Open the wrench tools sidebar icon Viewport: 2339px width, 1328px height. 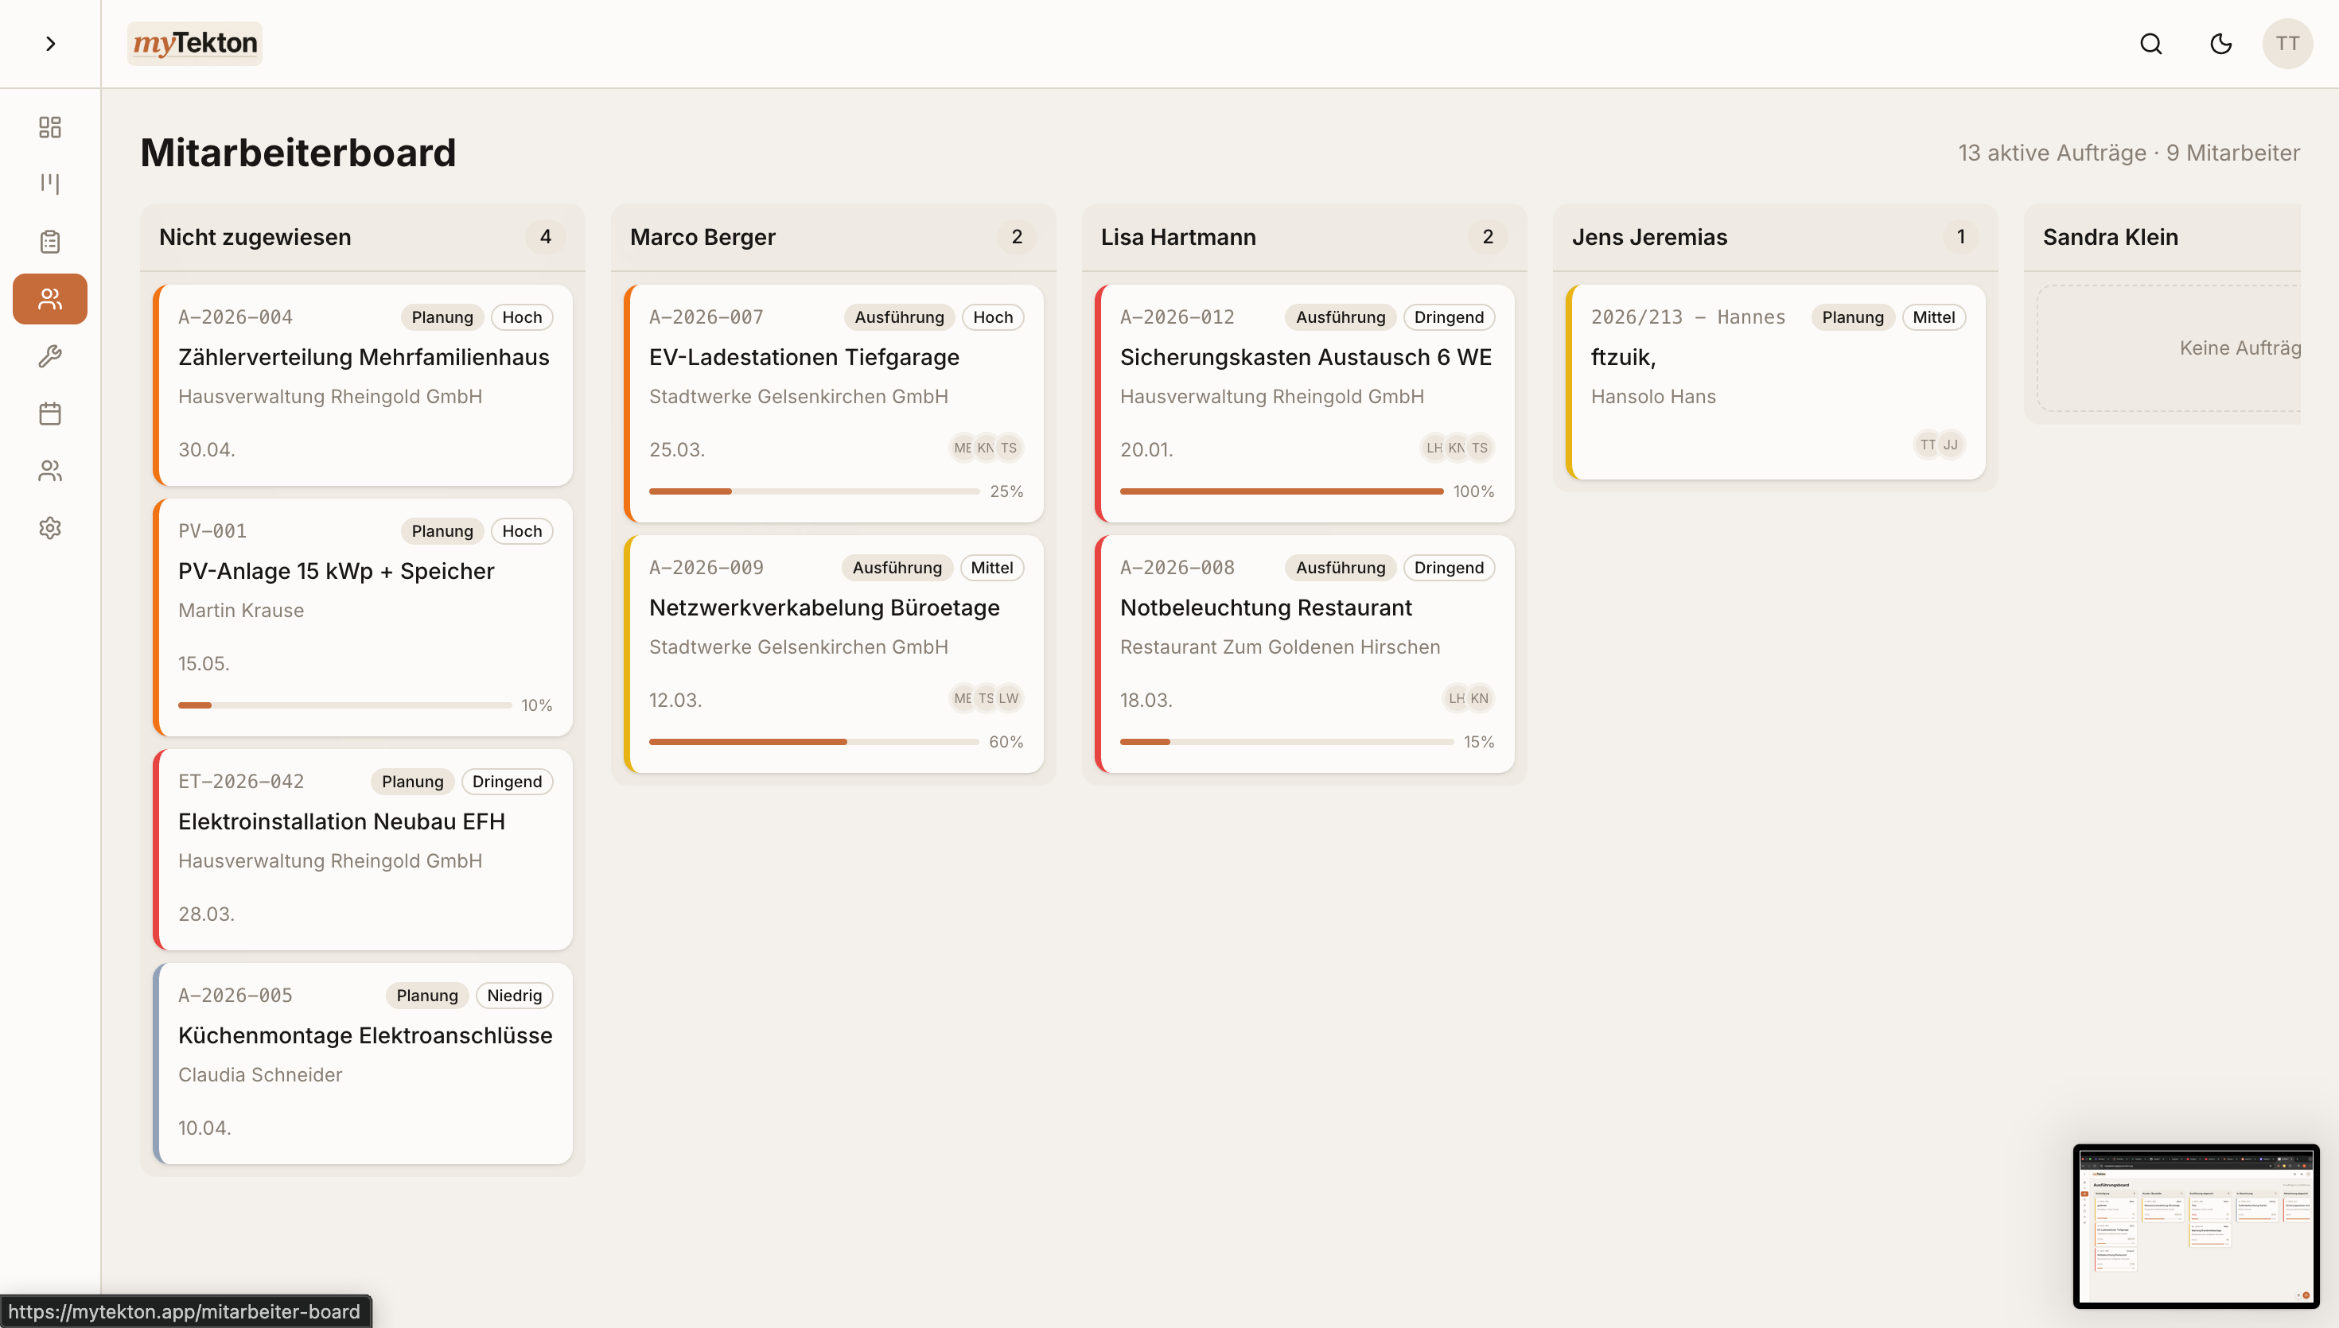[x=50, y=355]
